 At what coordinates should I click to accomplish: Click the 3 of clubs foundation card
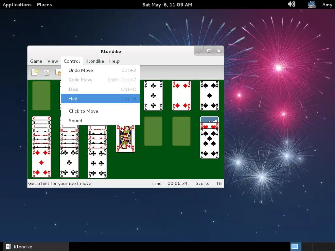coord(153,96)
